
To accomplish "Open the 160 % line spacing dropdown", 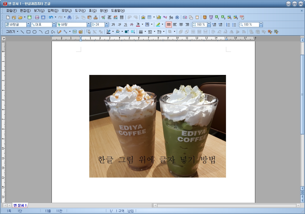I will tap(209, 25).
